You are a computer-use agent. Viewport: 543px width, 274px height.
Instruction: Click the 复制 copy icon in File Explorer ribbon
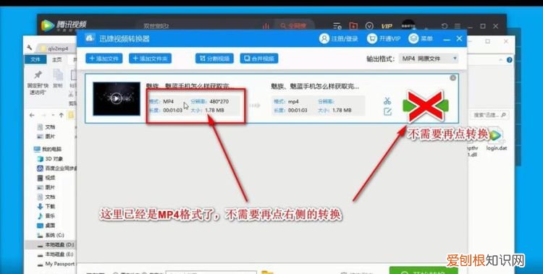coord(58,74)
